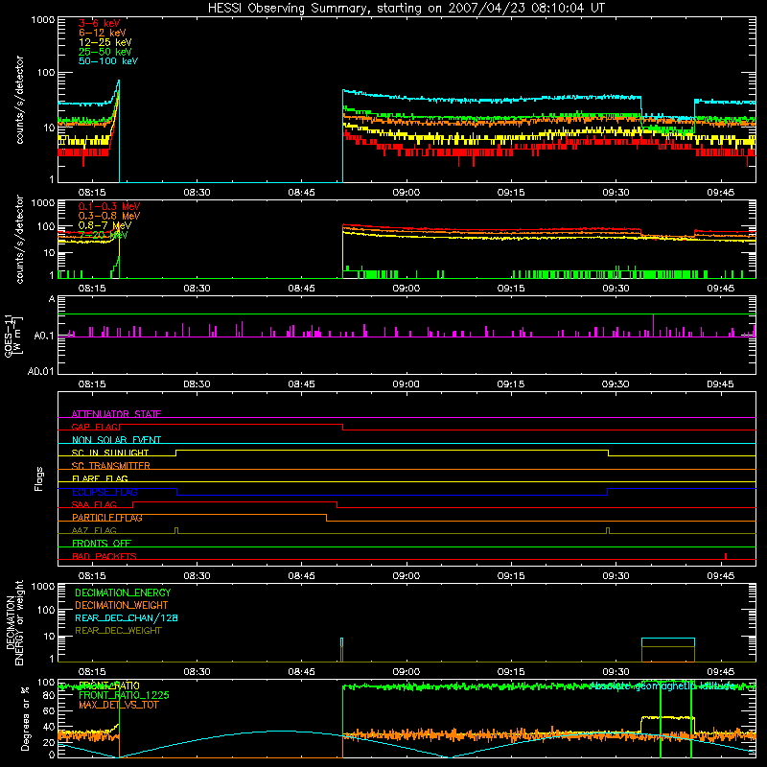Click the ATTENUATOR_STATE flag label

pos(116,414)
